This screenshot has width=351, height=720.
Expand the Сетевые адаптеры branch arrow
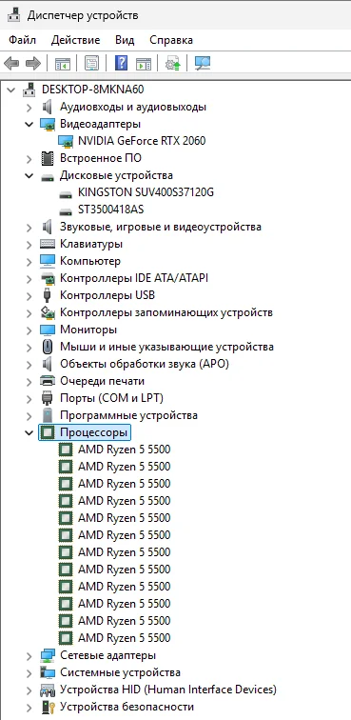click(29, 655)
